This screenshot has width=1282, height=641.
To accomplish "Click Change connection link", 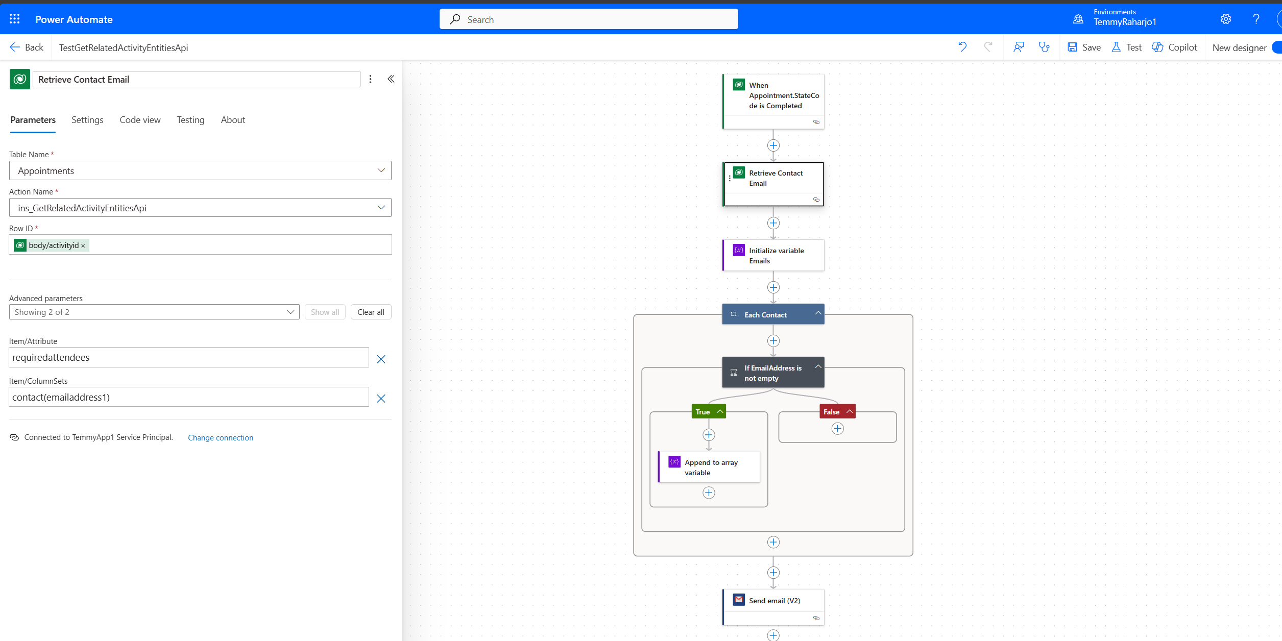I will click(221, 438).
